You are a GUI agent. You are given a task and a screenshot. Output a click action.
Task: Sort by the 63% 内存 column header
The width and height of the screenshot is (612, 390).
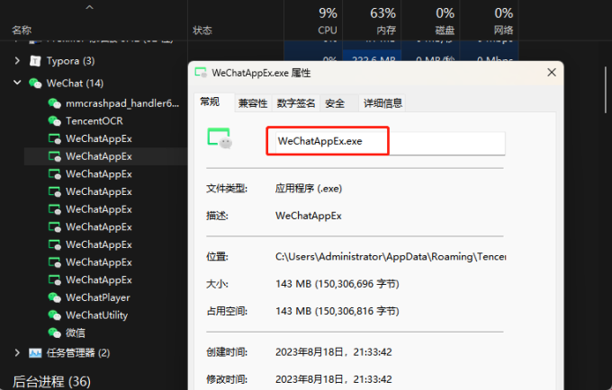coord(372,21)
